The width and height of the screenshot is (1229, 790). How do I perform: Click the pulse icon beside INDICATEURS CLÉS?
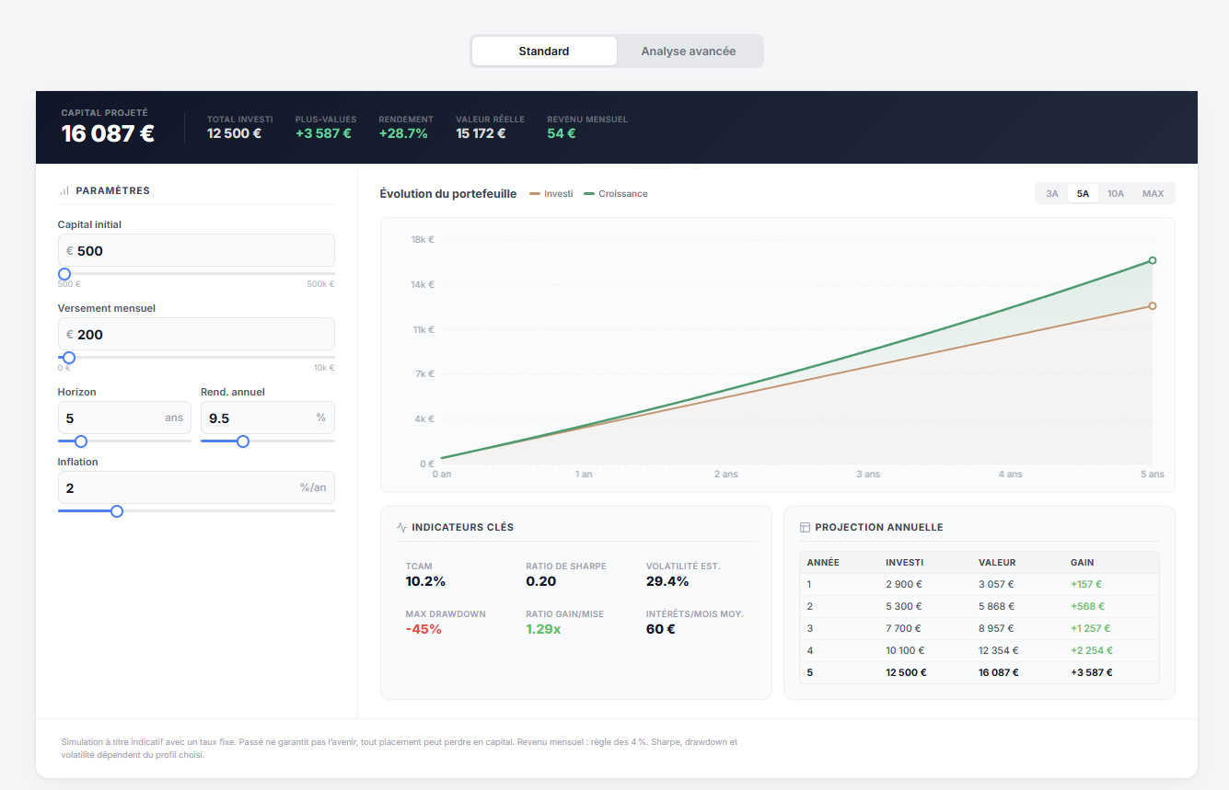coord(400,527)
